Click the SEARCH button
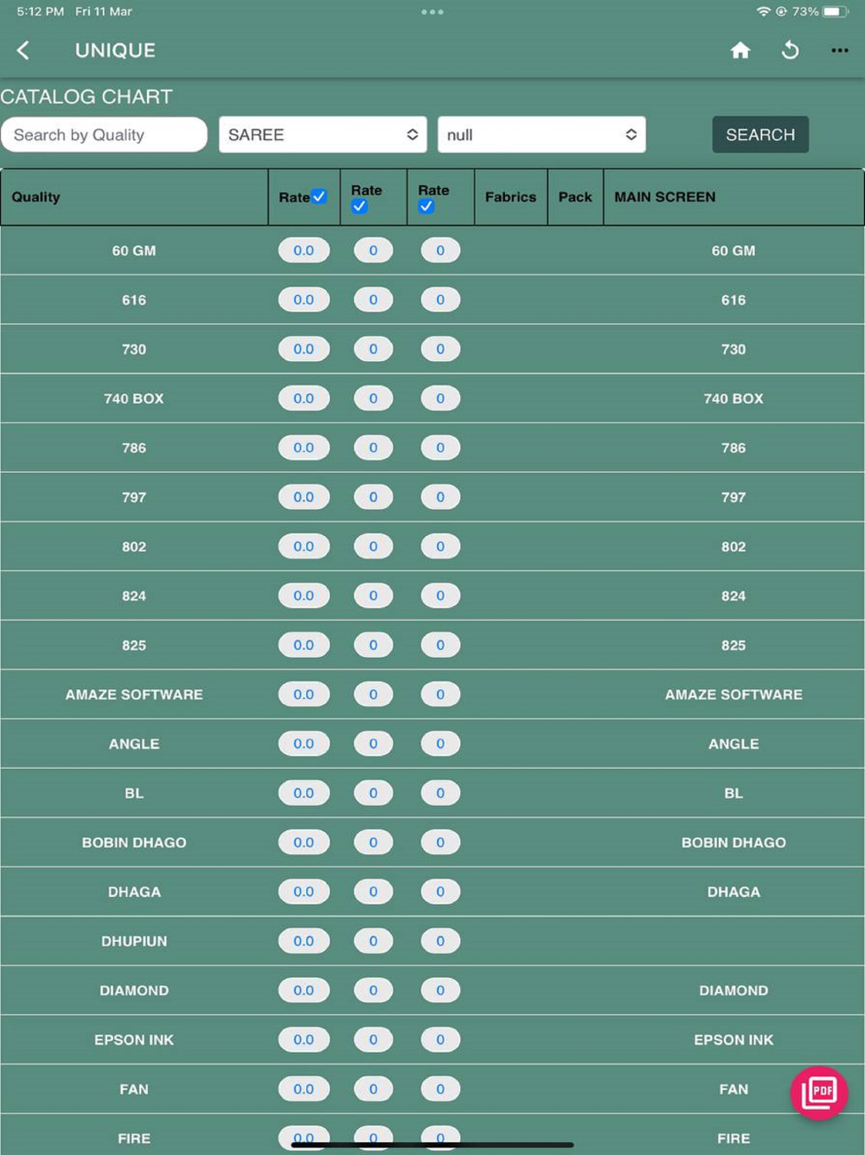865x1155 pixels. coord(760,134)
